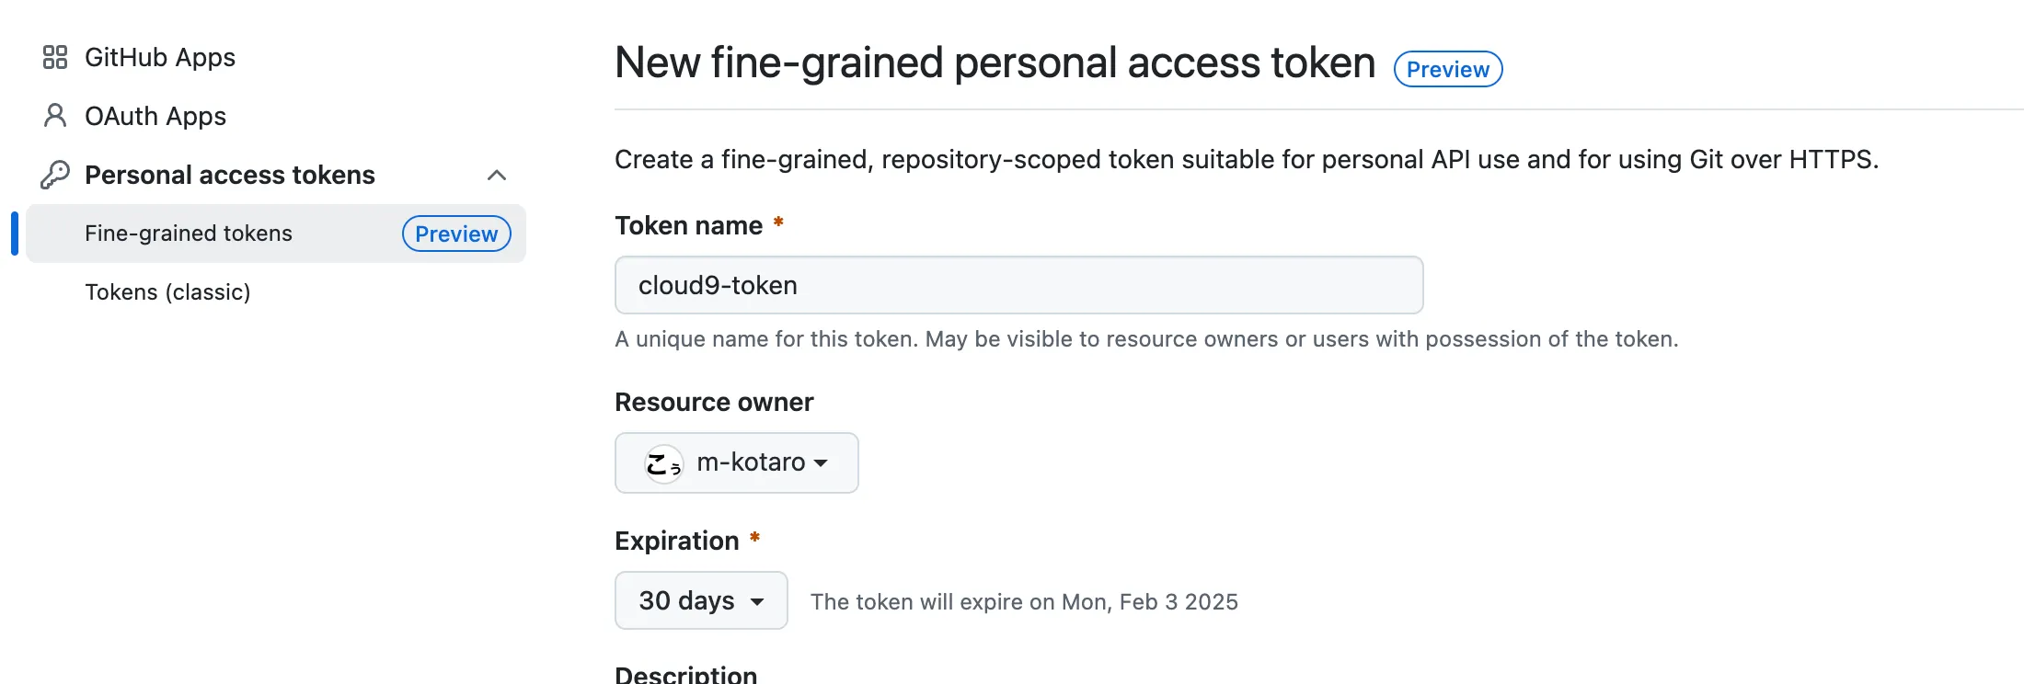The width and height of the screenshot is (2024, 684).
Task: Switch to Tokens (classic)
Action: (x=167, y=292)
